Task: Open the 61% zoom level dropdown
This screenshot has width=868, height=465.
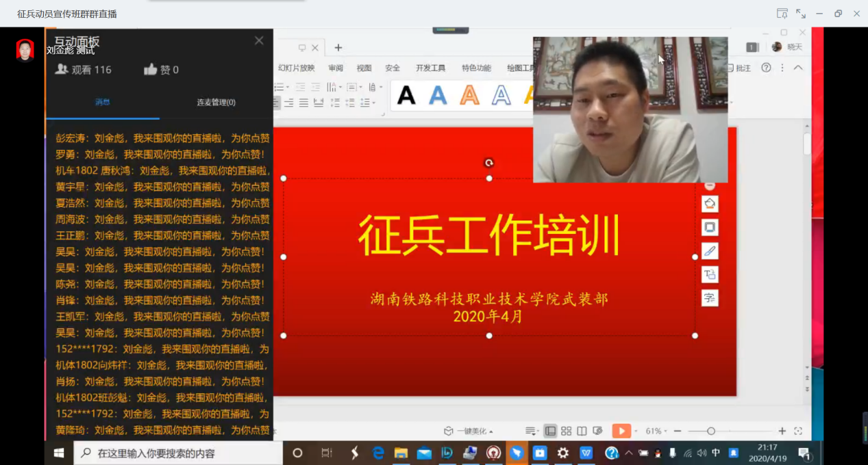Action: coord(656,431)
